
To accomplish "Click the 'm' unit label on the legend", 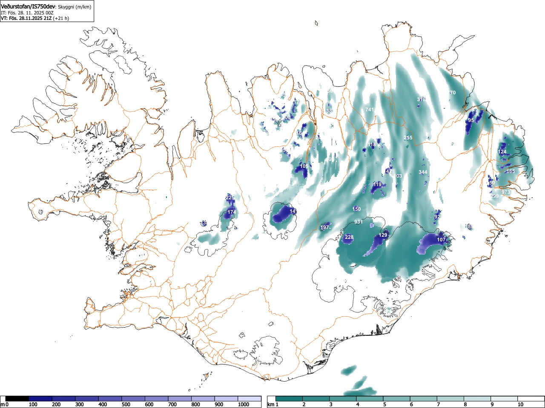I will coord(3,405).
